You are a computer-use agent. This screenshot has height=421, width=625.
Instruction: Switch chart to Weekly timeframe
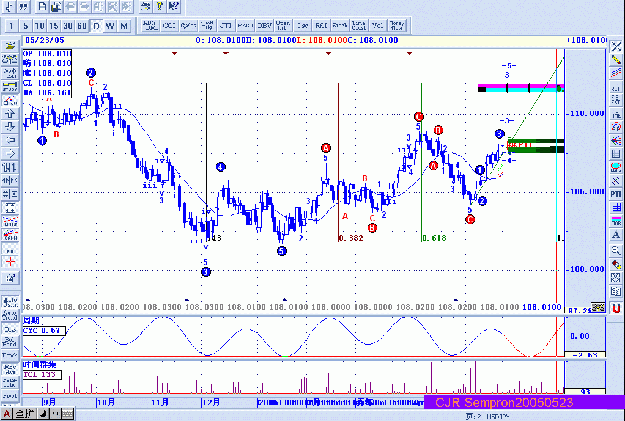coord(110,26)
